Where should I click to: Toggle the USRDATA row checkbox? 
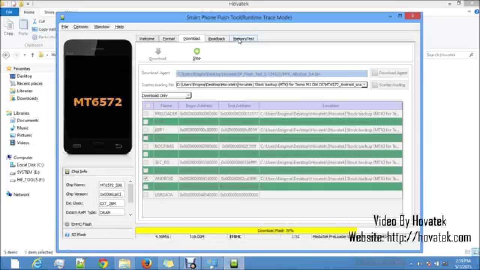point(146,195)
